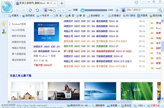Open 电脑公司 暑假装机旗舰版 link
Image resolution: width=164 pixels, height=108 pixels.
[98, 61]
